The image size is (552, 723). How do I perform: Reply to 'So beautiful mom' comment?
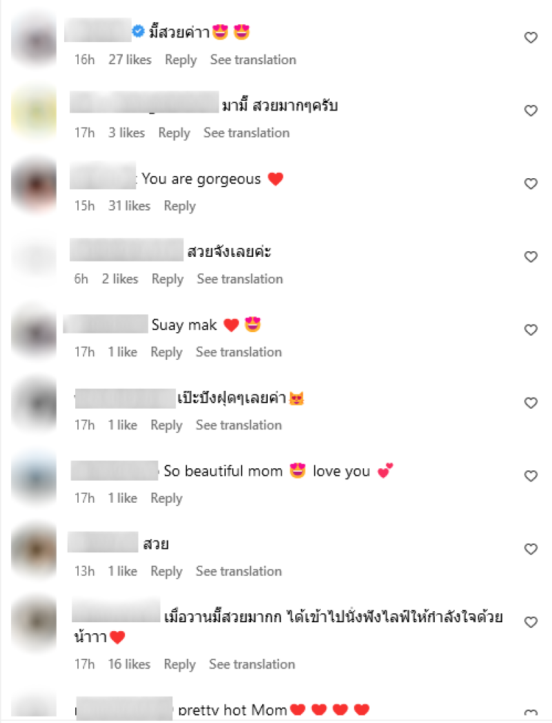pyautogui.click(x=166, y=498)
